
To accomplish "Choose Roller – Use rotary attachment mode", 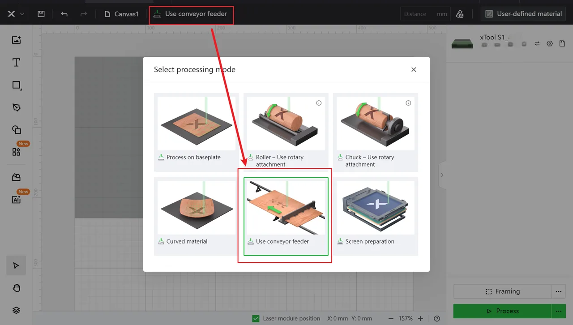I will click(286, 132).
